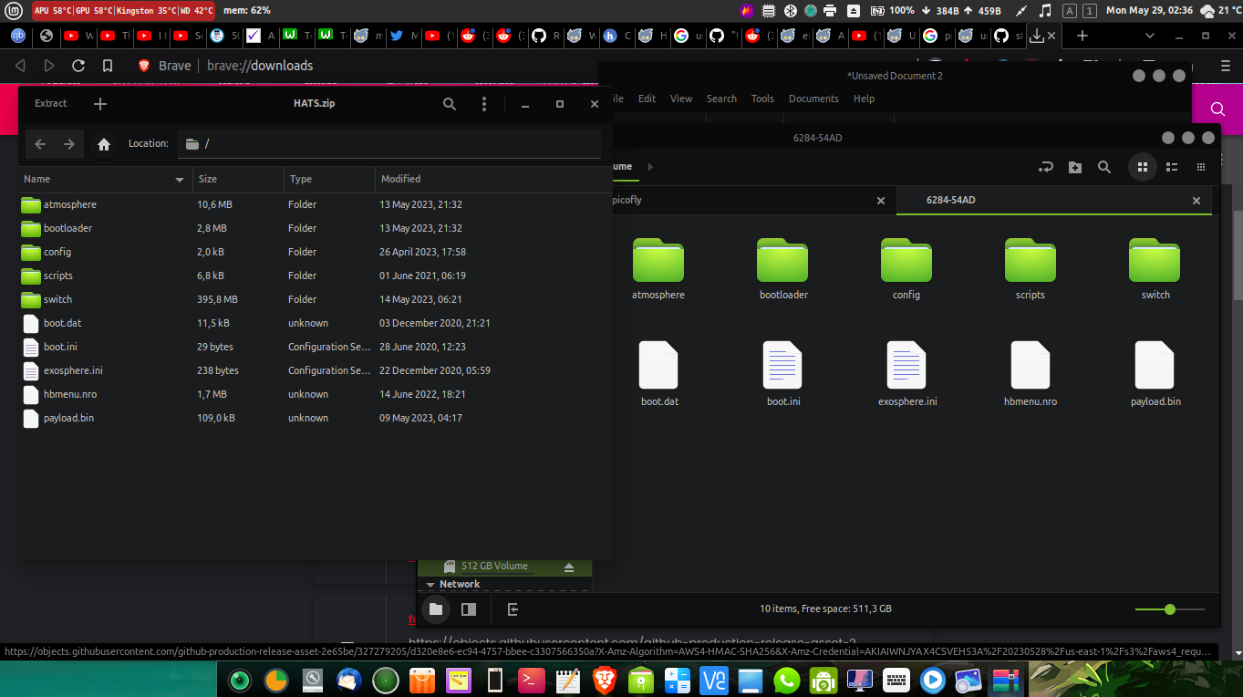
Task: Select the hbmenu.nro row in HATS.zip
Action: [x=315, y=394]
